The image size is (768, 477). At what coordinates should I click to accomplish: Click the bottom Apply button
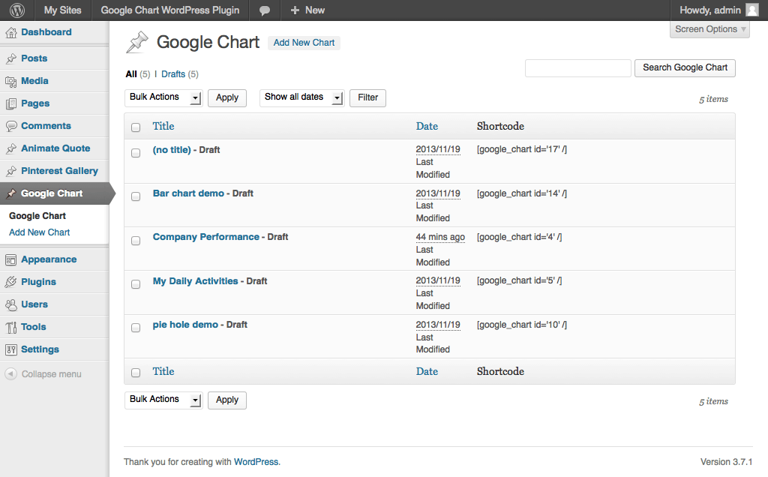coord(227,400)
